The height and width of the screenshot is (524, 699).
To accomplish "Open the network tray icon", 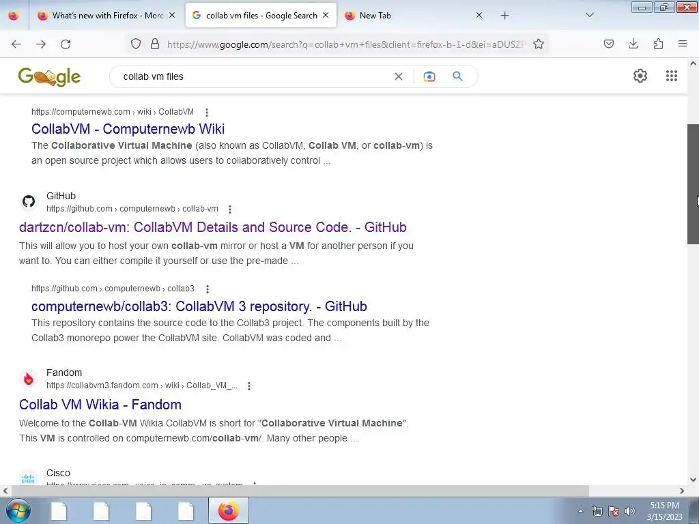I will pyautogui.click(x=597, y=511).
